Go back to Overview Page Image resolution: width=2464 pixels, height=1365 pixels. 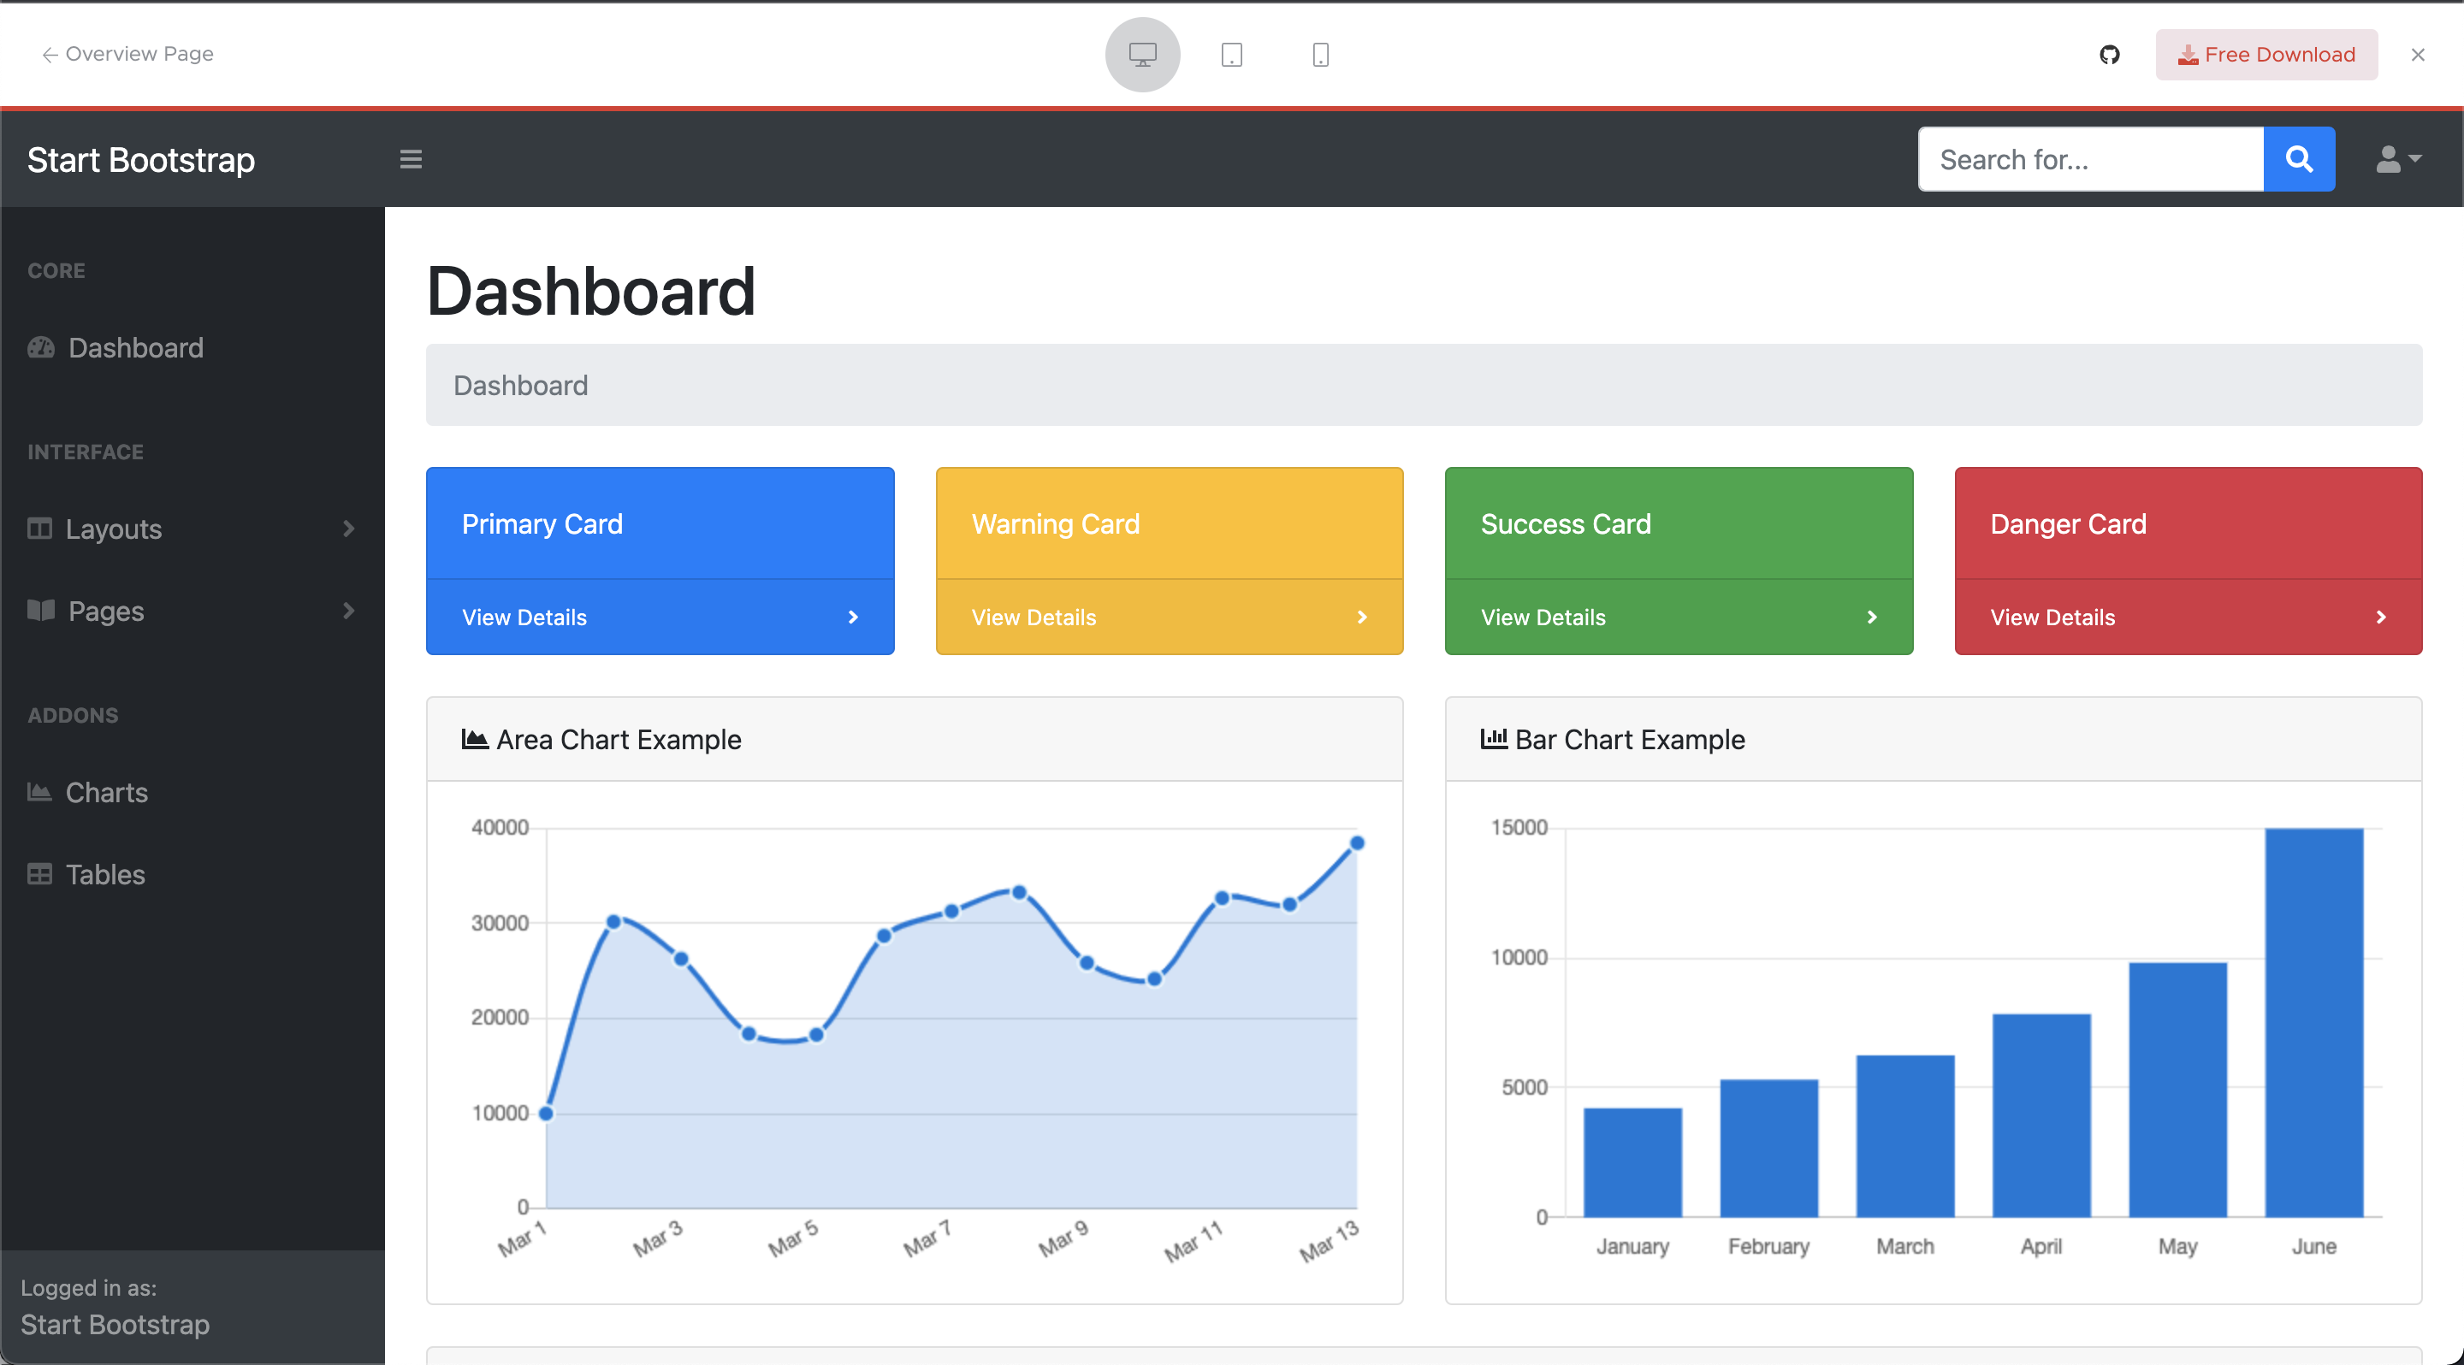coord(127,54)
